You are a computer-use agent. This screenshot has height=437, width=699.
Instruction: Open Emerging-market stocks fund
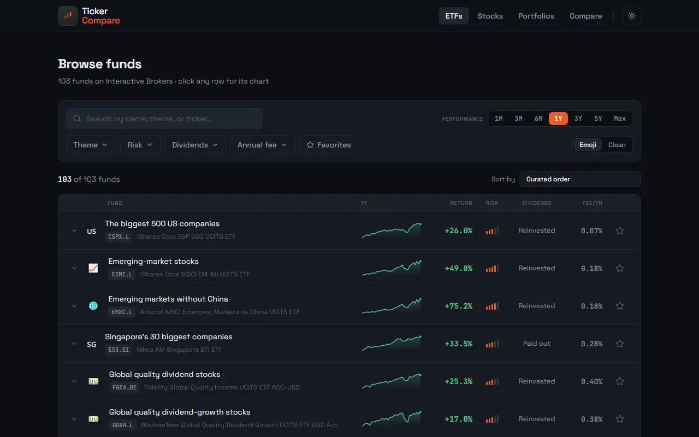(x=153, y=261)
